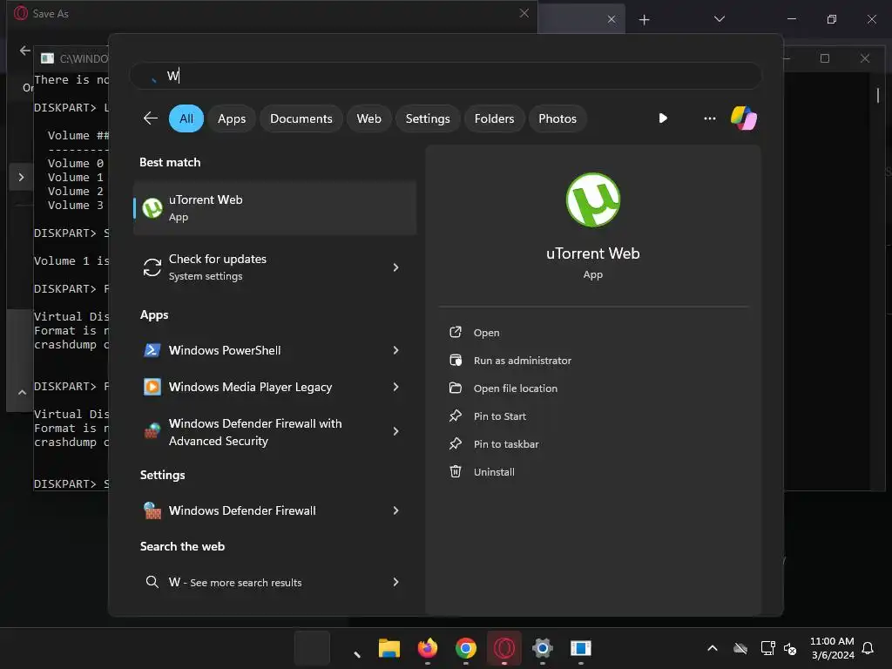Select the Settings filter tab
The width and height of the screenshot is (892, 669).
pyautogui.click(x=427, y=118)
